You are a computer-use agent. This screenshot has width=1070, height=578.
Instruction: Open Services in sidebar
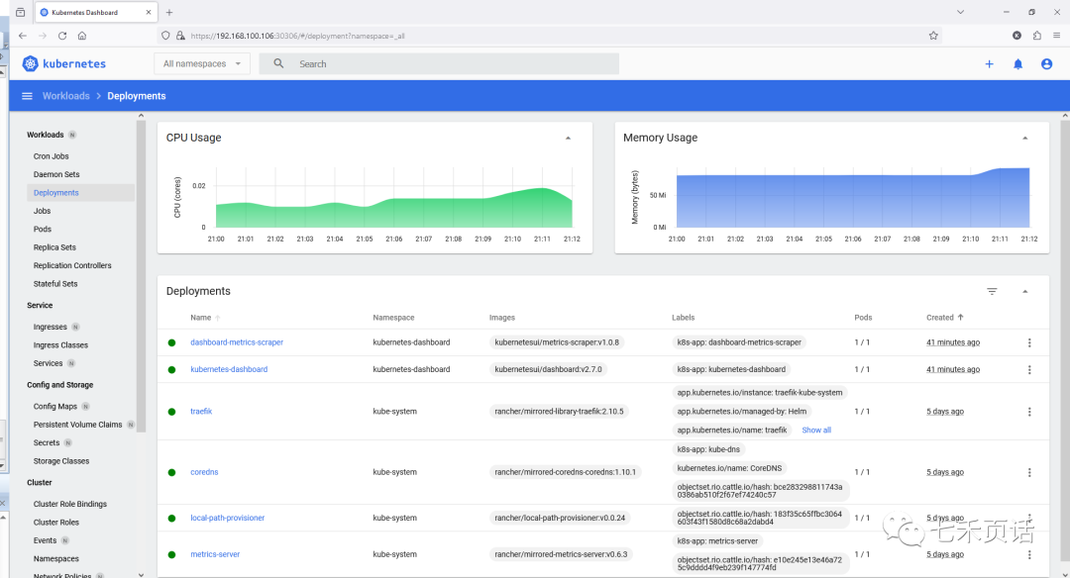pyautogui.click(x=48, y=363)
